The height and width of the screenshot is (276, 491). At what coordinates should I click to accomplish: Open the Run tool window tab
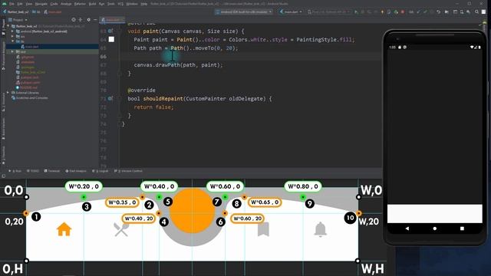point(15,171)
